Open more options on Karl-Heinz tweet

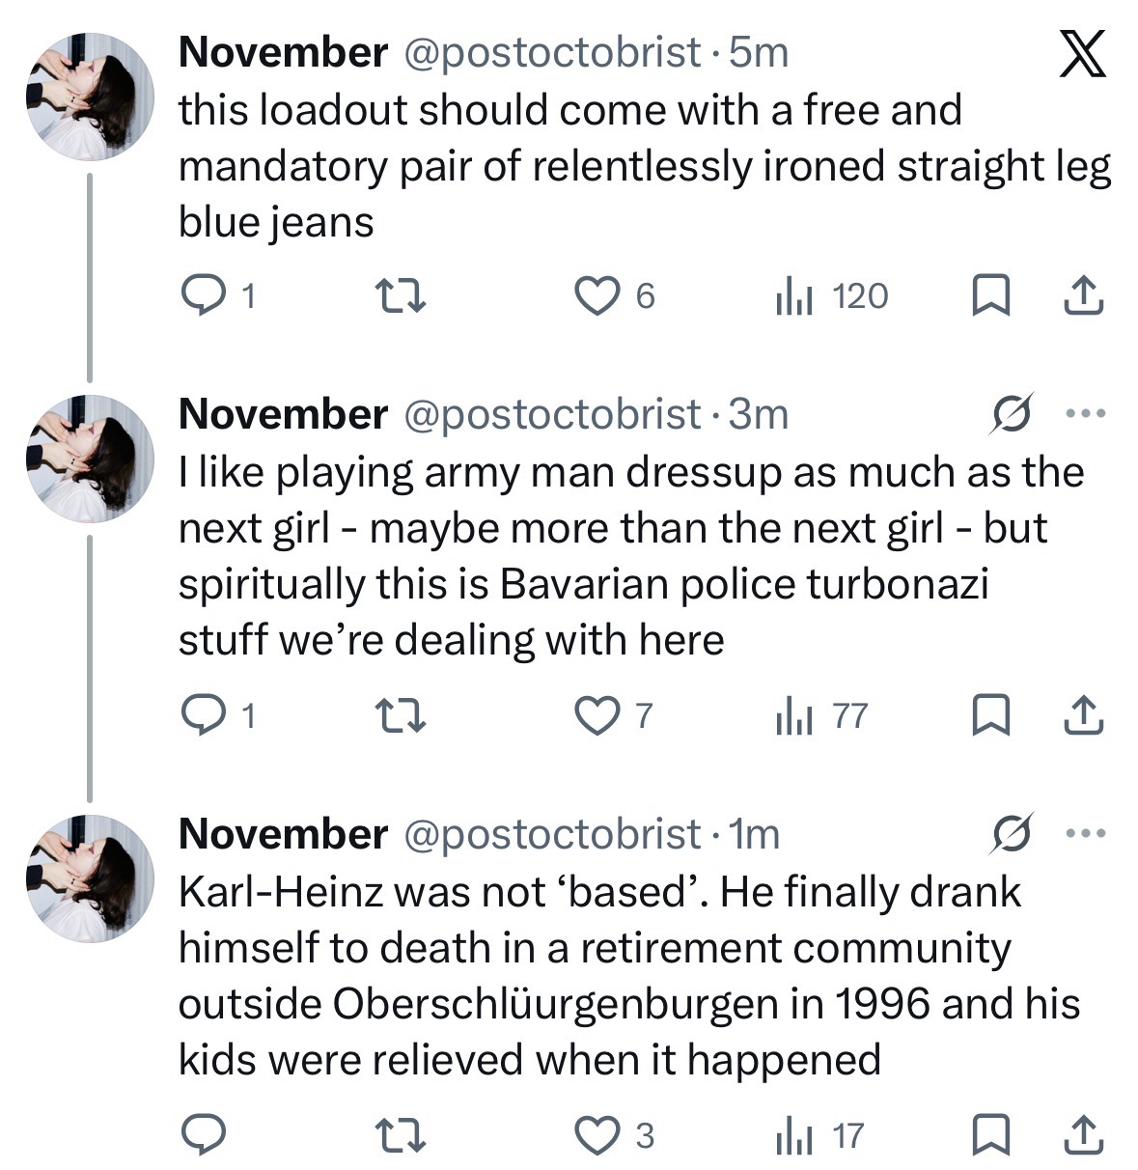coord(1084,834)
